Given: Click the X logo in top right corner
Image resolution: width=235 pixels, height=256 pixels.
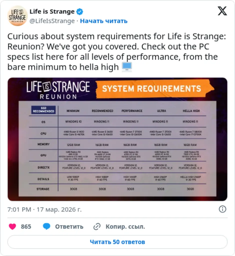Looking at the screenshot, I should (x=222, y=11).
